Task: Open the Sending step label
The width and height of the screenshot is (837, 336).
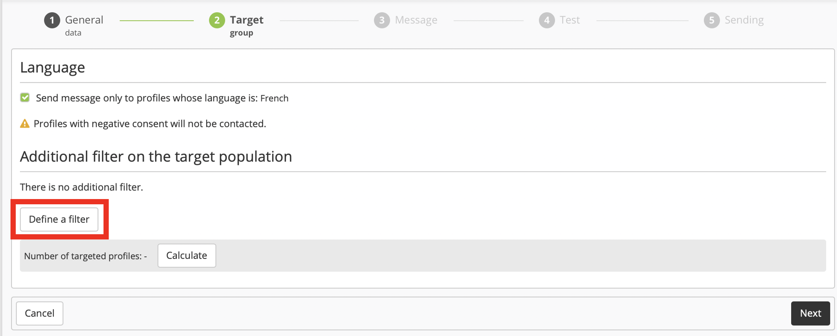Action: point(744,20)
